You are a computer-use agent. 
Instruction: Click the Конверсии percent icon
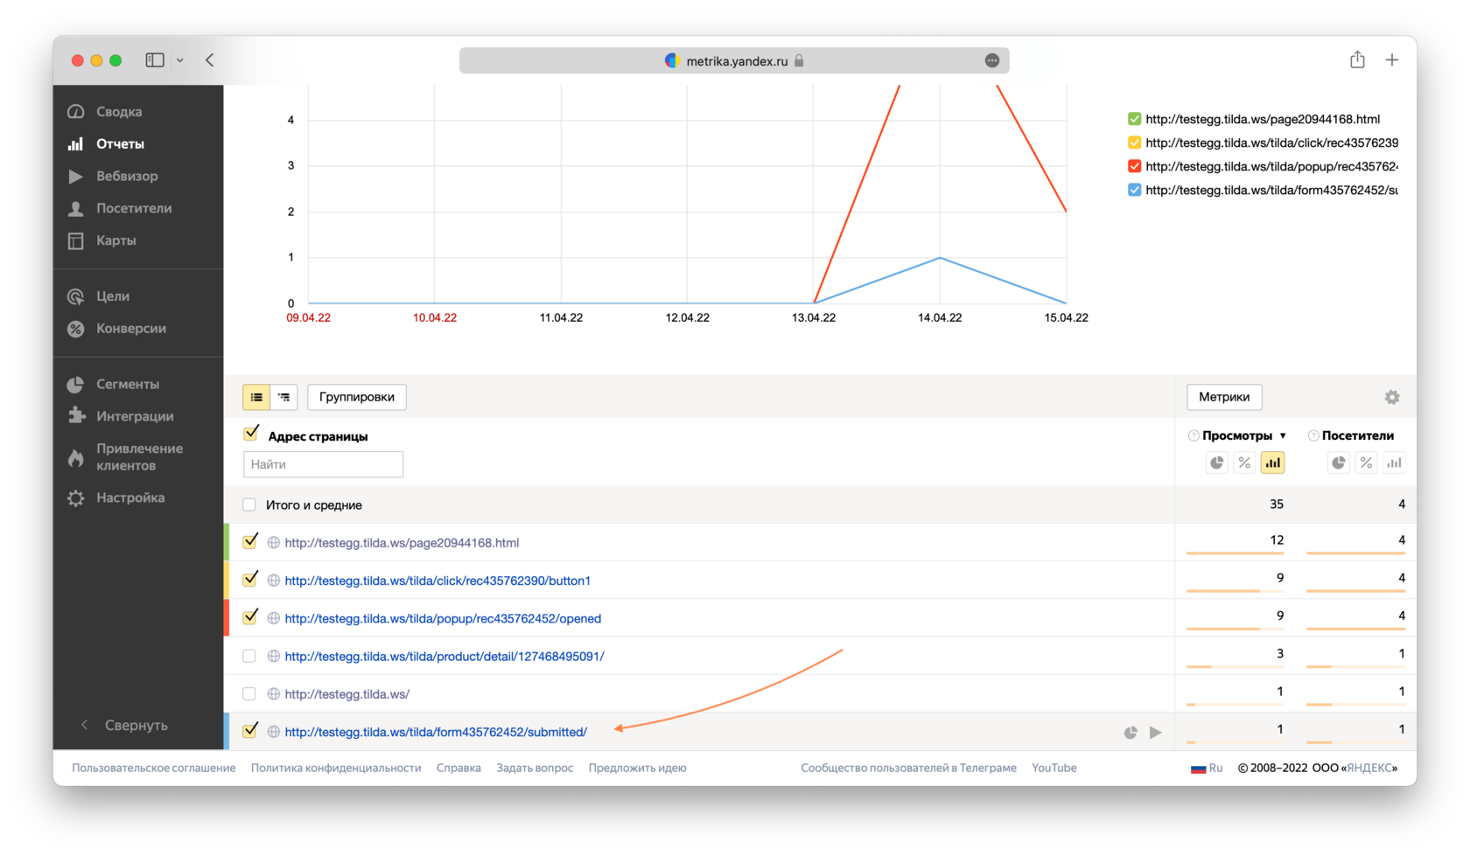(x=76, y=330)
